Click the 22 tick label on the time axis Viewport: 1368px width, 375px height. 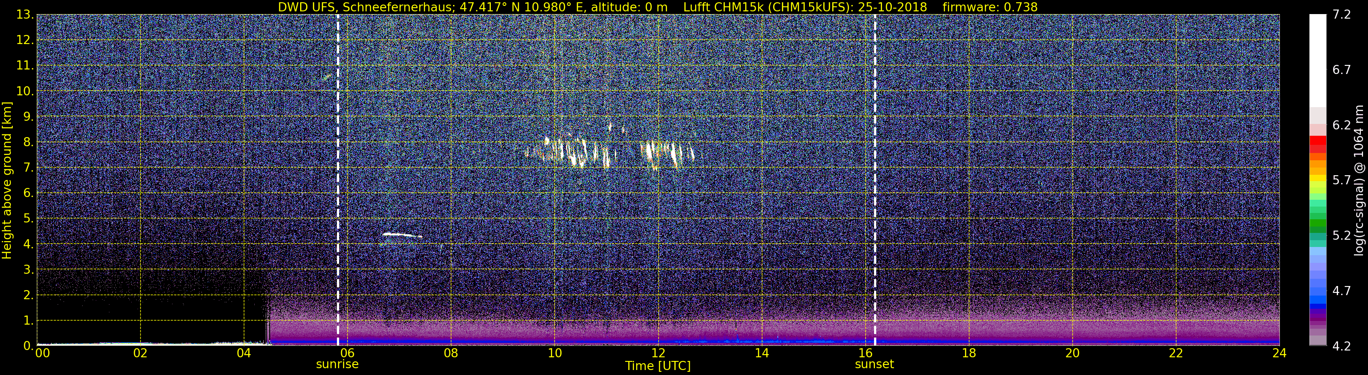(1176, 354)
